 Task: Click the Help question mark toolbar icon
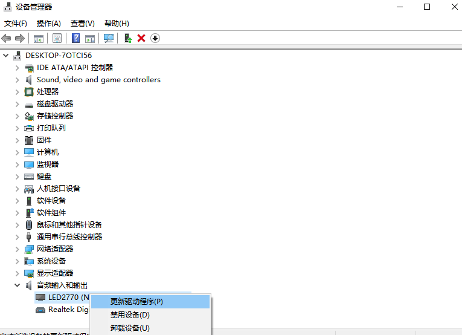coord(76,39)
